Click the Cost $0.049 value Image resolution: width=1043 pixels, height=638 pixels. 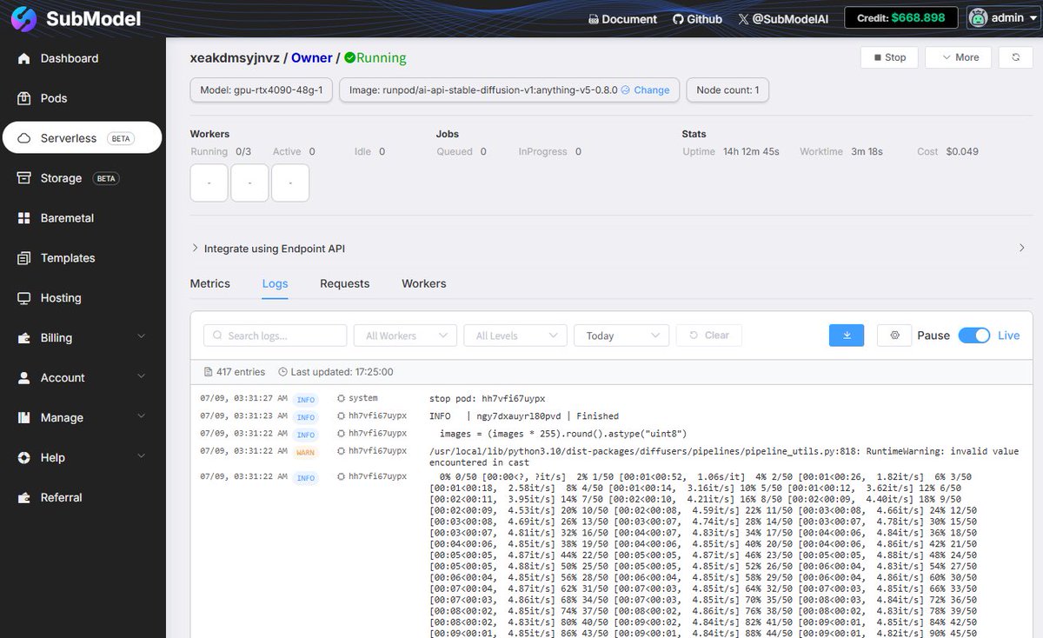[x=963, y=151]
